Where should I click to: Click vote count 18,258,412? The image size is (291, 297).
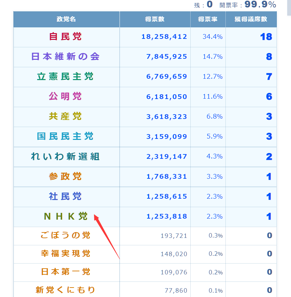click(164, 37)
